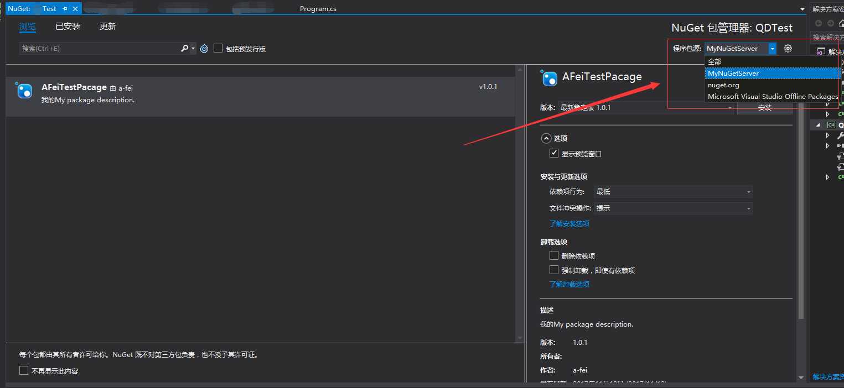
Task: Choose Microsoft Visual Studio Offline Packages source
Action: pos(773,96)
